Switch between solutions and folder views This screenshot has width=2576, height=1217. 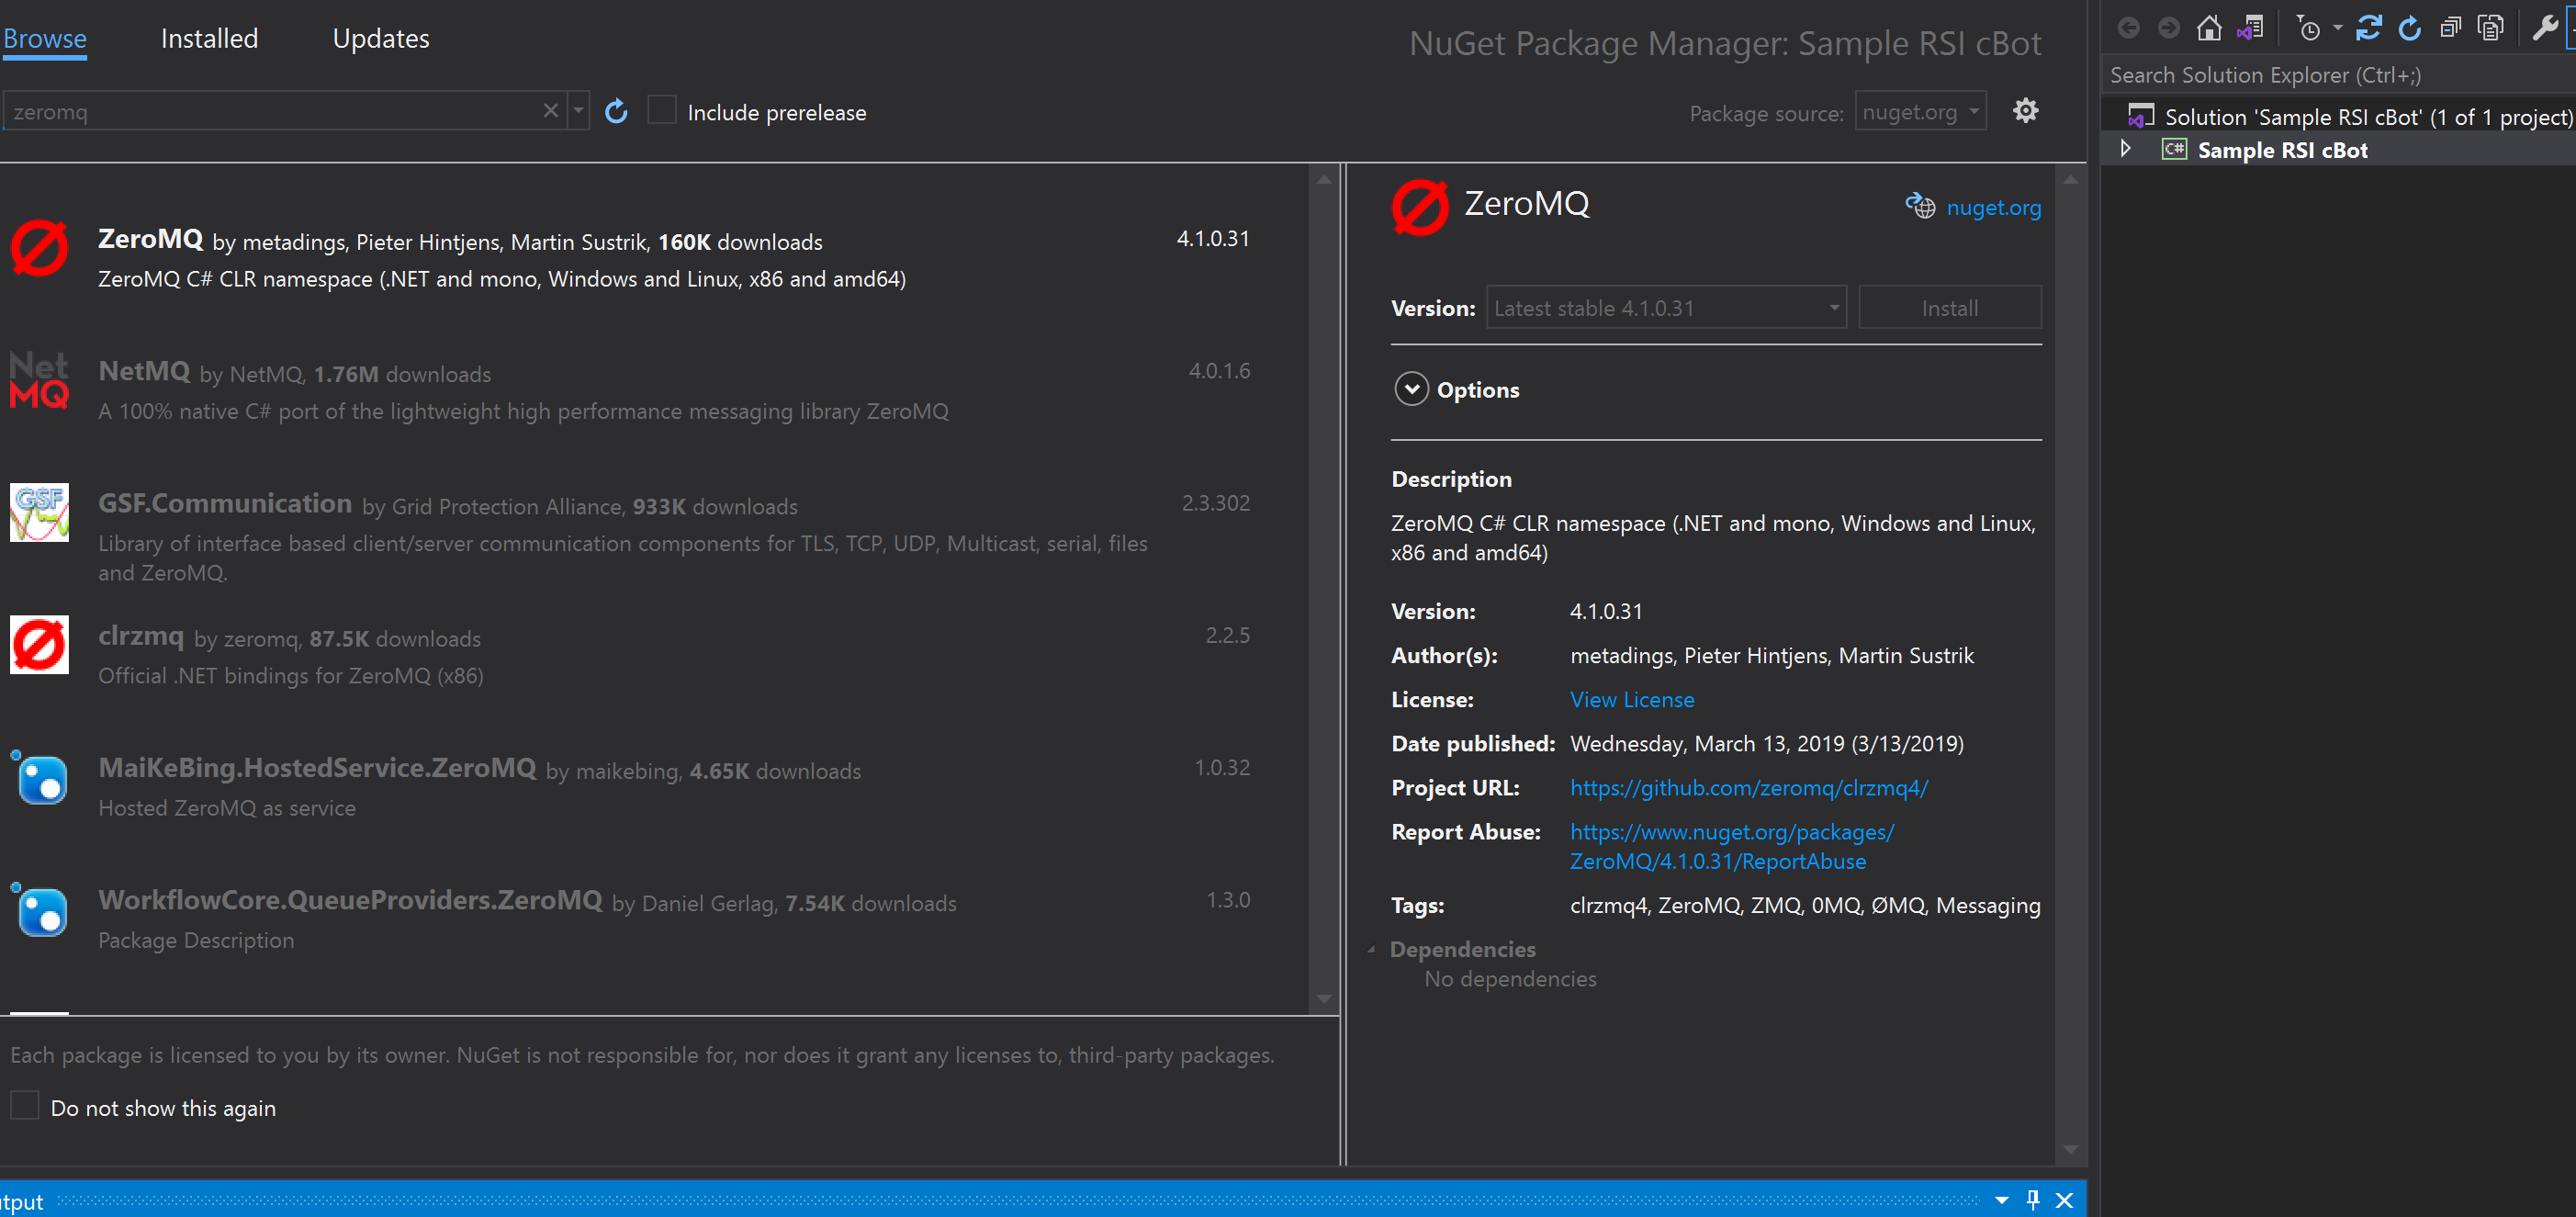(x=2250, y=28)
